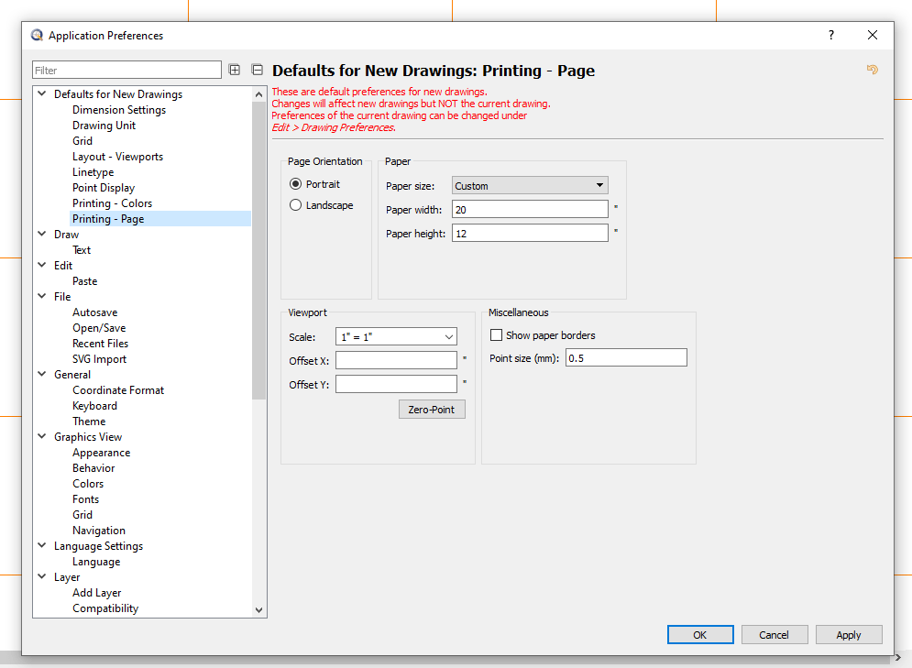Open the Paper size dropdown
Image resolution: width=912 pixels, height=668 pixels.
coord(530,186)
